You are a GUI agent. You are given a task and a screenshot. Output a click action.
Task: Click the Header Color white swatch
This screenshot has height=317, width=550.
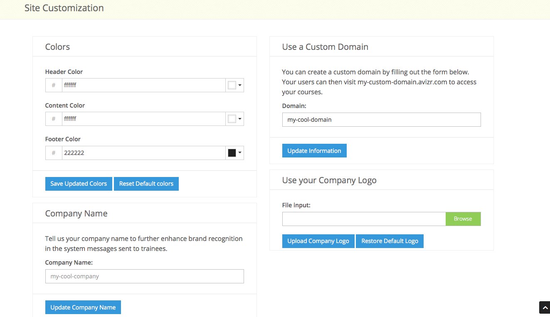pyautogui.click(x=232, y=85)
